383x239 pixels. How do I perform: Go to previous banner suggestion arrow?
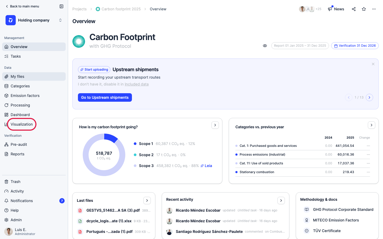pos(349,97)
